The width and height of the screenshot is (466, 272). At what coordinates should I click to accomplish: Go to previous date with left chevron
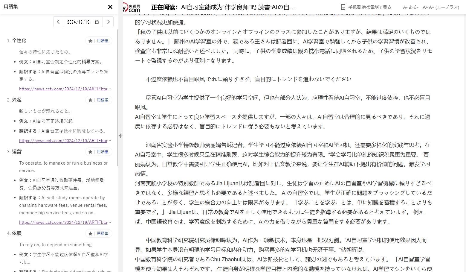[59, 22]
